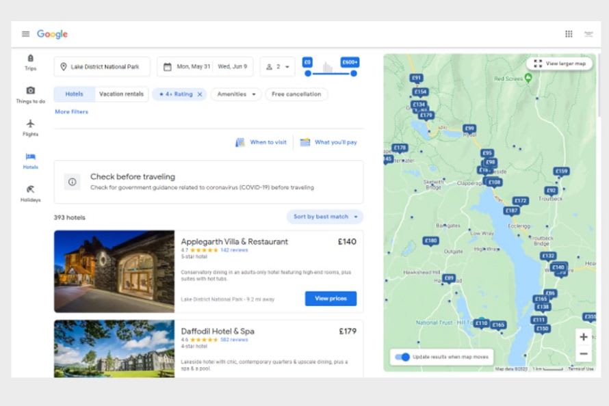609x406 pixels.
Task: Select the Hotels tab
Action: pos(73,94)
